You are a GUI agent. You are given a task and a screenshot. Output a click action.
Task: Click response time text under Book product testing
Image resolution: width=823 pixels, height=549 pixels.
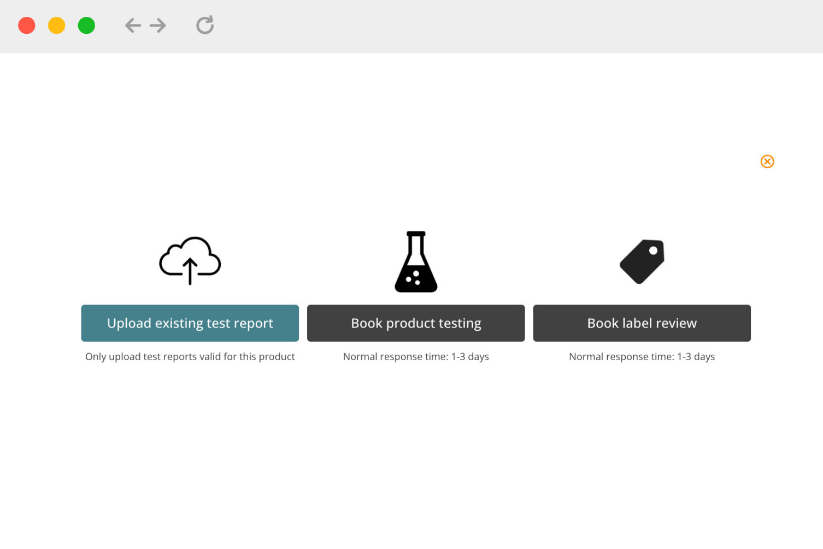coord(416,357)
